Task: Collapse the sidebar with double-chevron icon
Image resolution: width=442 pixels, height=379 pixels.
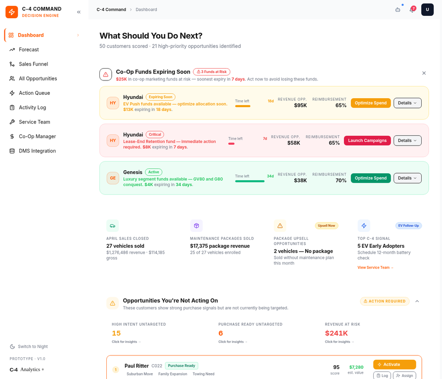Action: [x=79, y=12]
